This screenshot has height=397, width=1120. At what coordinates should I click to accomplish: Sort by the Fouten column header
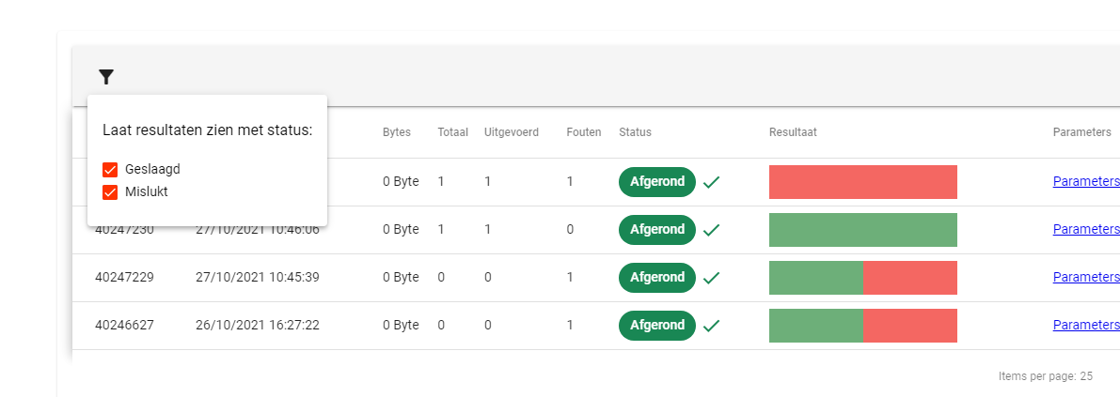[583, 132]
